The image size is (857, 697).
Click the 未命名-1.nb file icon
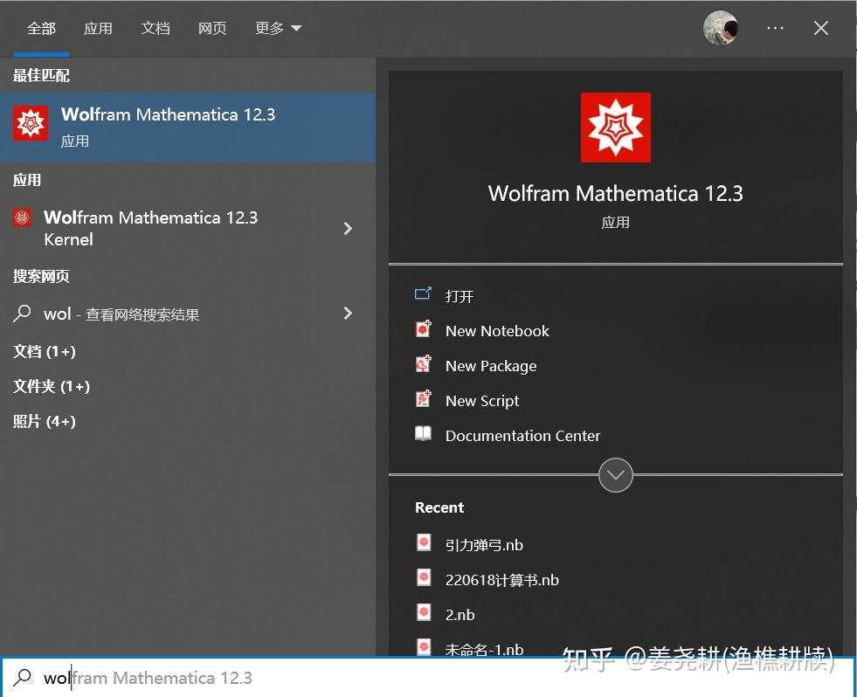click(x=424, y=646)
